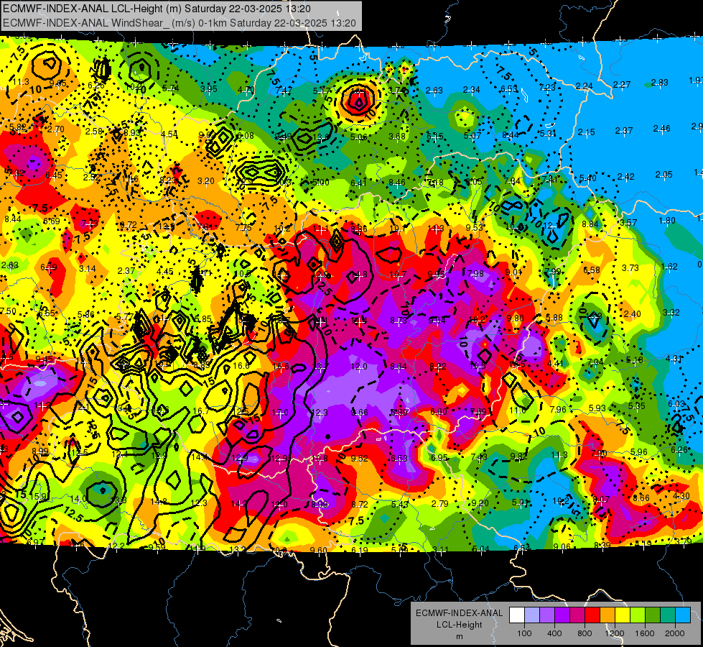Click the teal legend swatch

coord(668,615)
